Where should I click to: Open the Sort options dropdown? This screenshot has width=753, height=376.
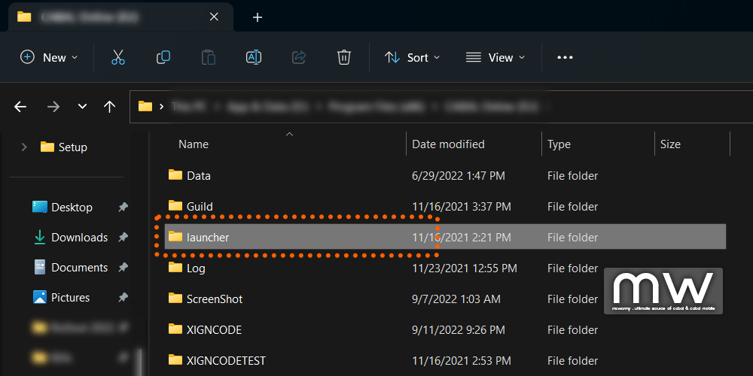pyautogui.click(x=413, y=57)
